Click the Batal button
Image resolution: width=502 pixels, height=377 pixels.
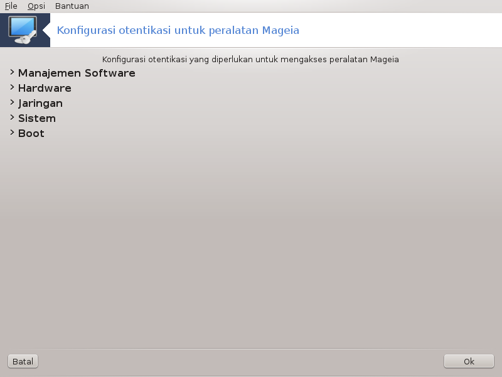tap(23, 361)
